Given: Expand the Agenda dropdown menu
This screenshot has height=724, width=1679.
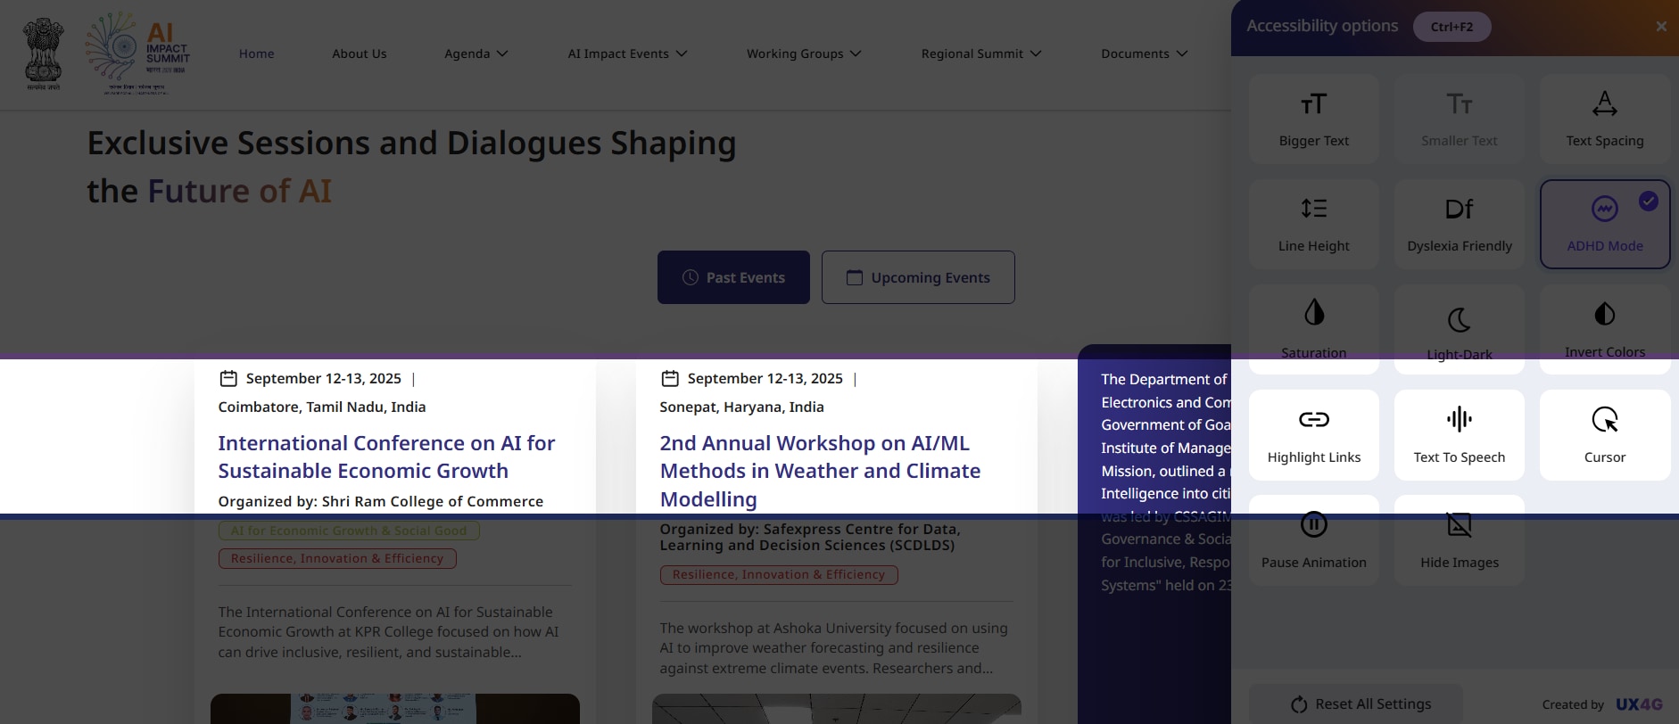Looking at the screenshot, I should (476, 53).
